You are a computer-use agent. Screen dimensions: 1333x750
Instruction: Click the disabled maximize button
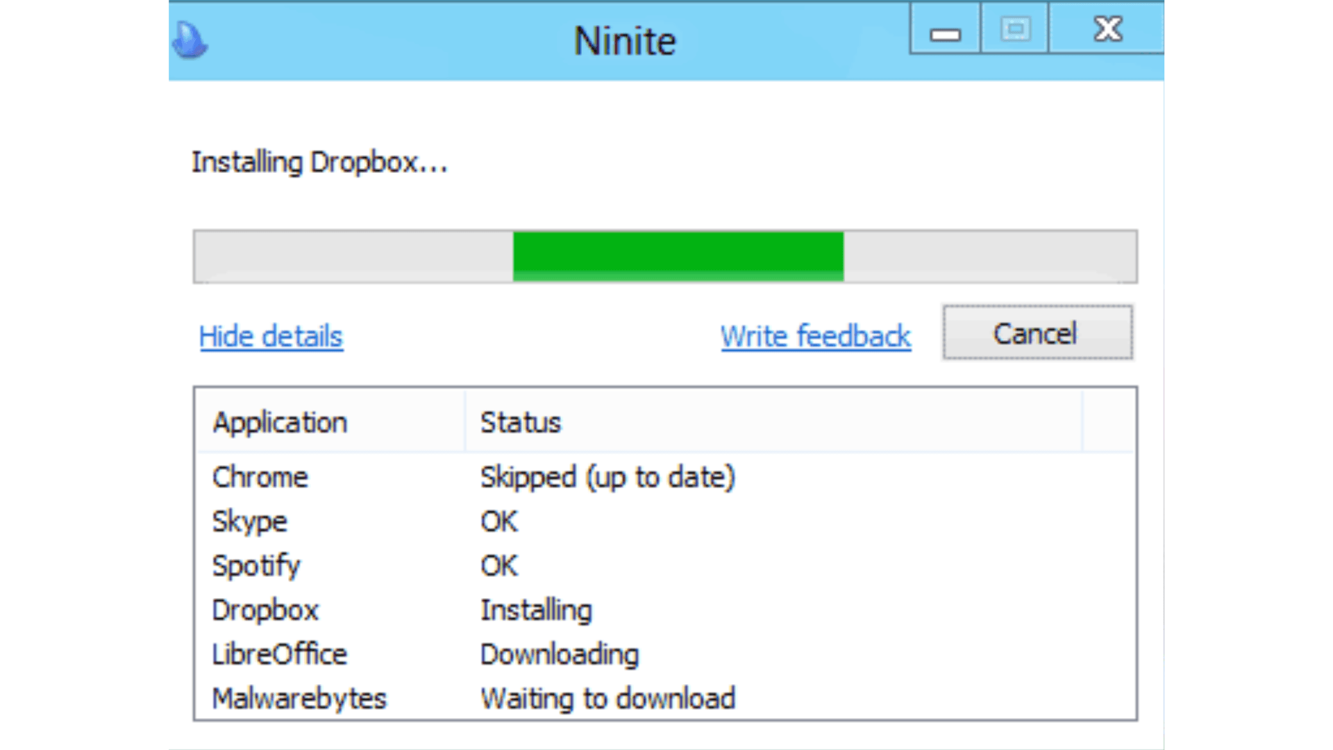click(x=1015, y=28)
